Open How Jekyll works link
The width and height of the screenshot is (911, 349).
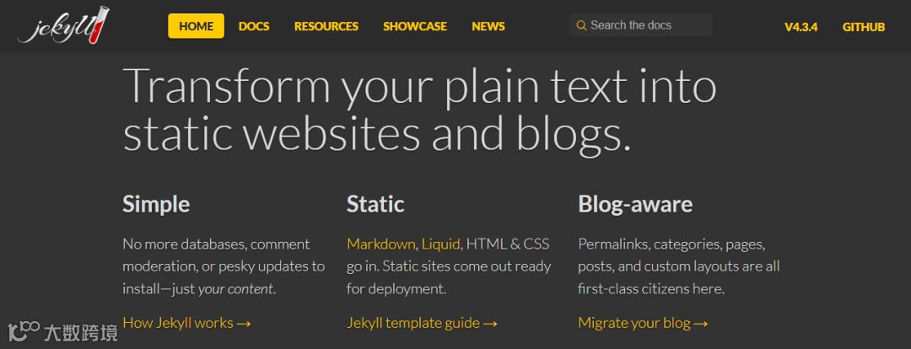tap(187, 323)
